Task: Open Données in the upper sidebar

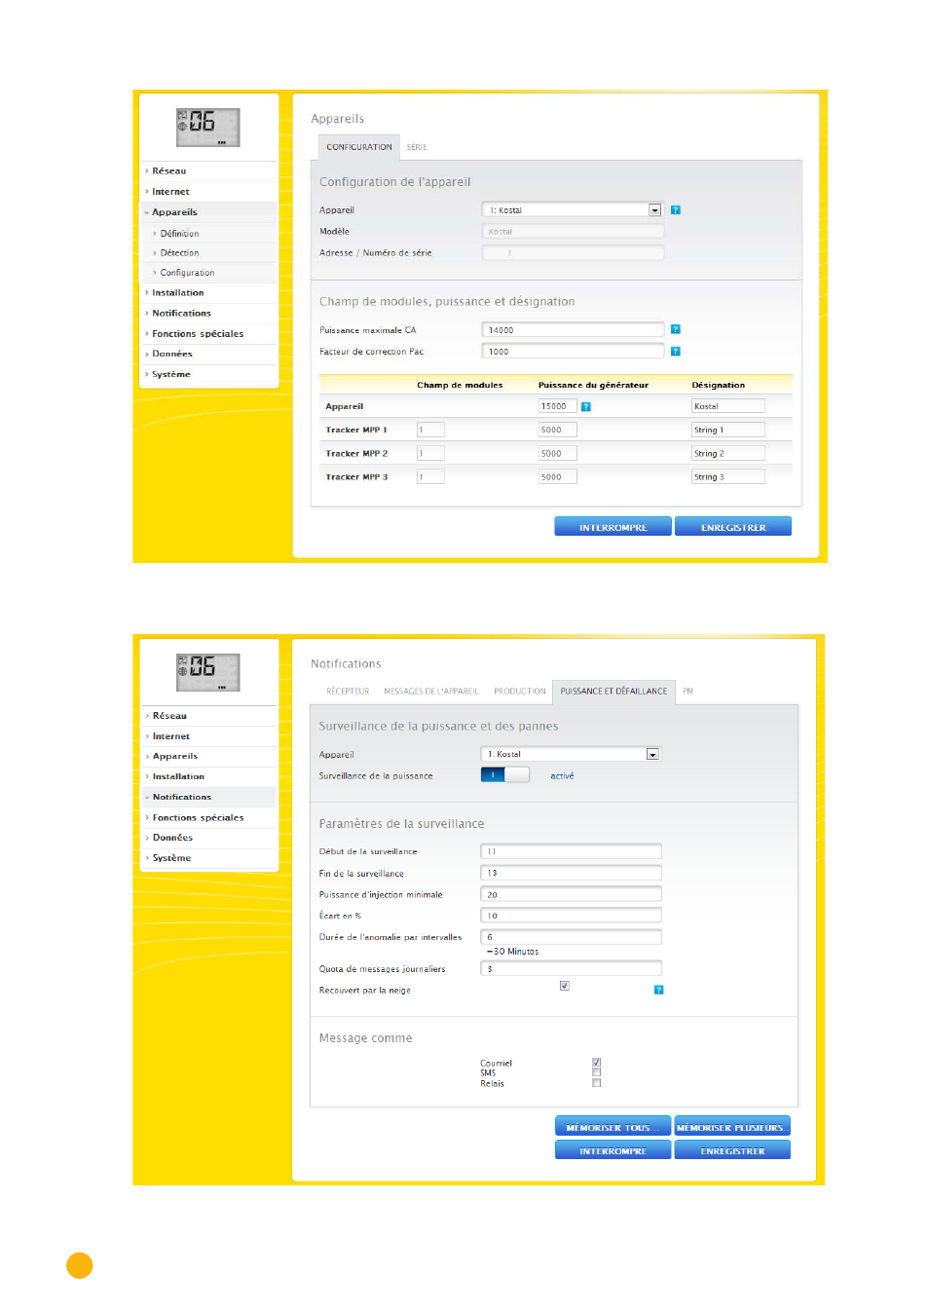Action: click(x=171, y=354)
